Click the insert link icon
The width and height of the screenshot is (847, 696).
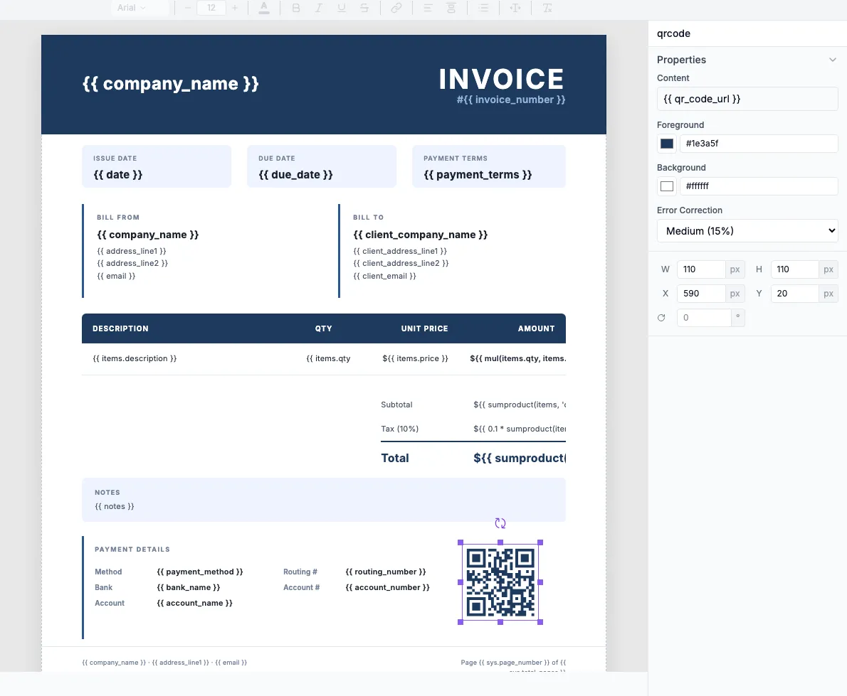coord(396,8)
